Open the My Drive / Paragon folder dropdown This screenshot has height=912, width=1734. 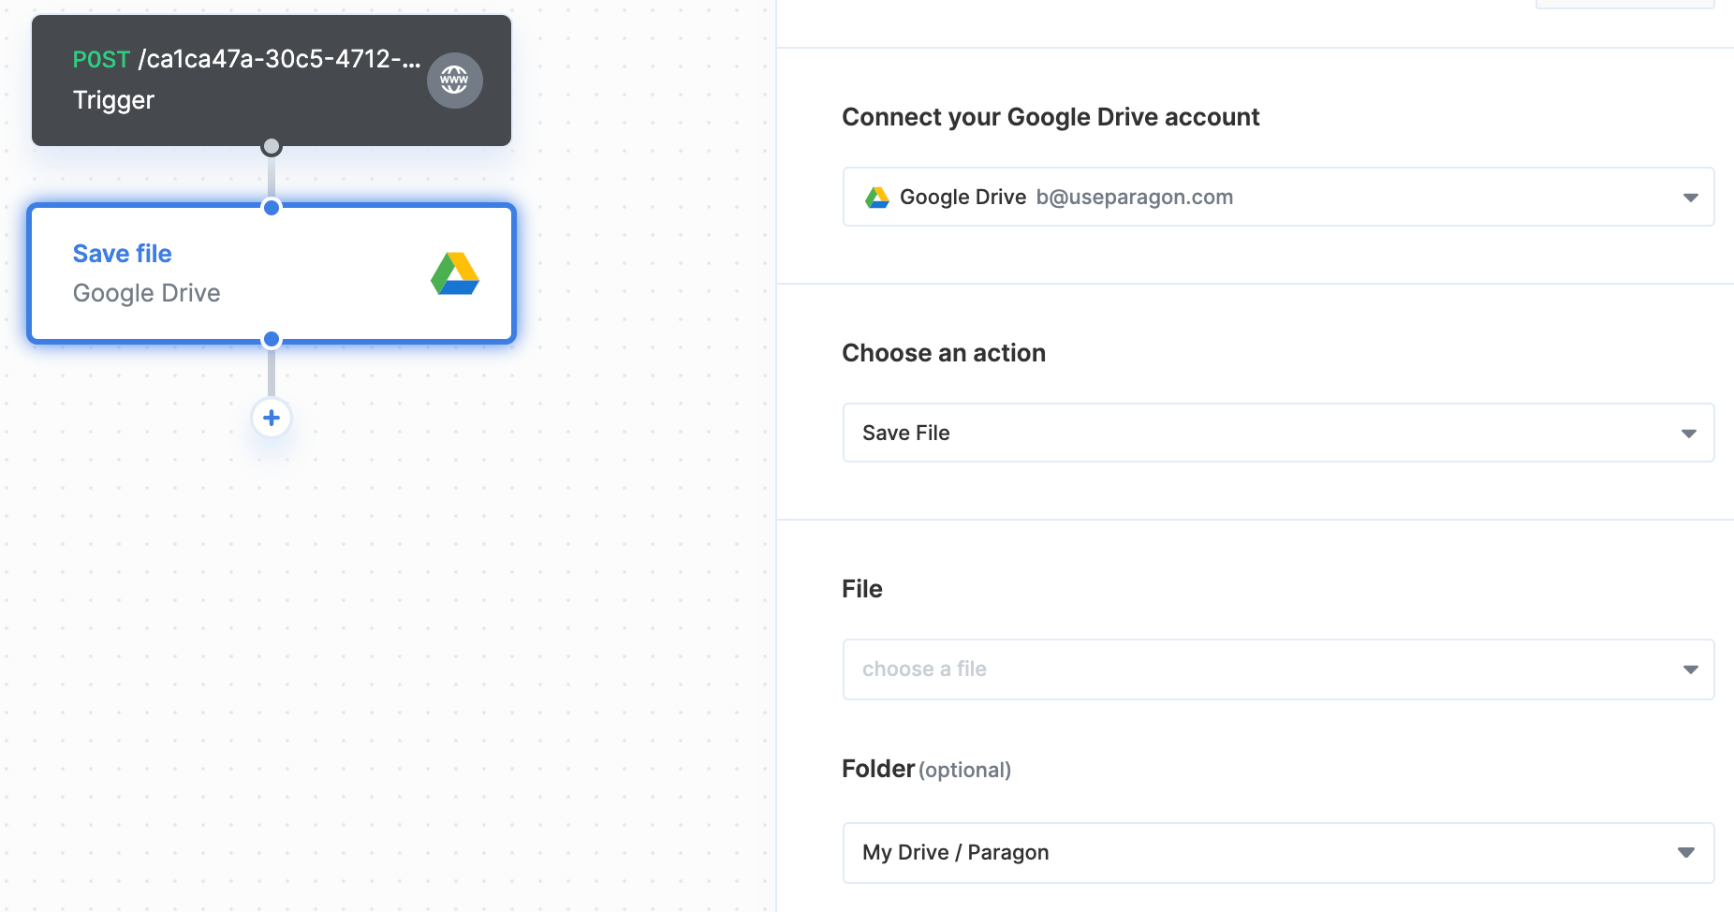[x=1278, y=853]
